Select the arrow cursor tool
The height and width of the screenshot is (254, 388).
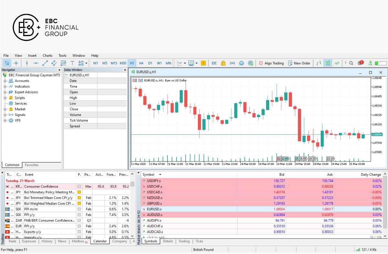tap(7, 63)
